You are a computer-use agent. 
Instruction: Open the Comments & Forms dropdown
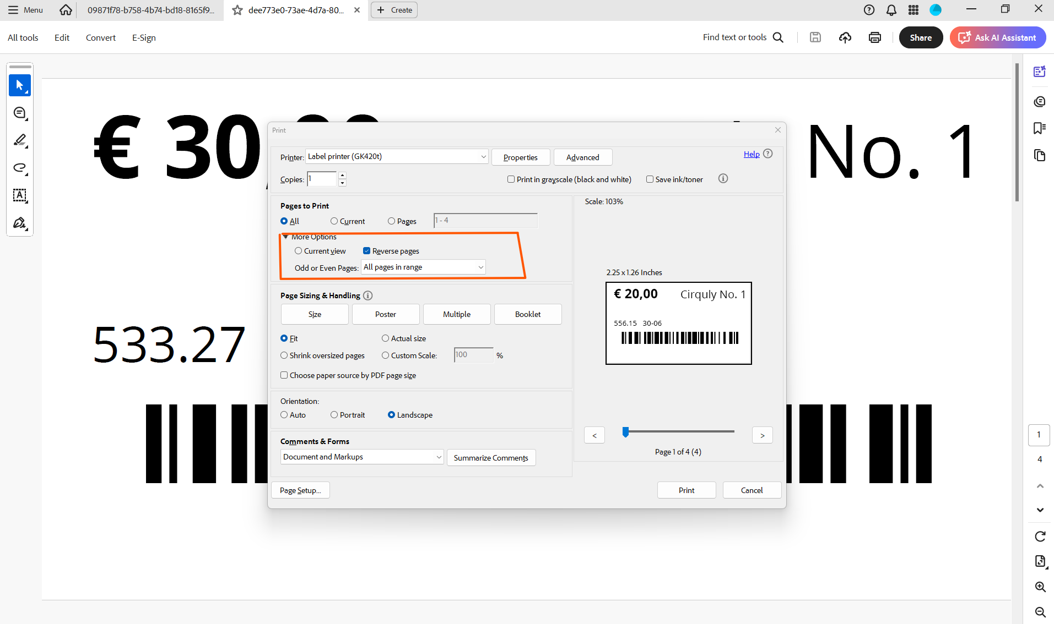pos(362,457)
